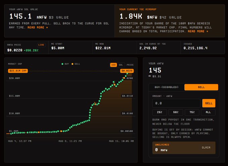Click the +356.26% price change
Image resolution: width=228 pixels, height=166 pixels.
[x=31, y=50]
